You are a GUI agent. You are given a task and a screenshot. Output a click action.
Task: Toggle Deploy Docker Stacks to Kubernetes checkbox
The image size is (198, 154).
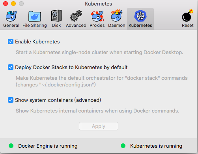(x=11, y=67)
